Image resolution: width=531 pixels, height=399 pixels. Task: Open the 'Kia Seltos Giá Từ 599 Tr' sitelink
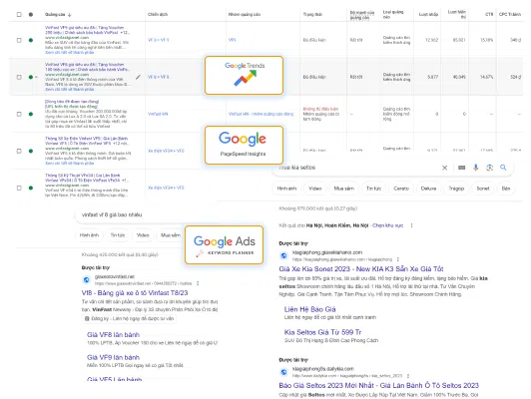[x=322, y=332]
